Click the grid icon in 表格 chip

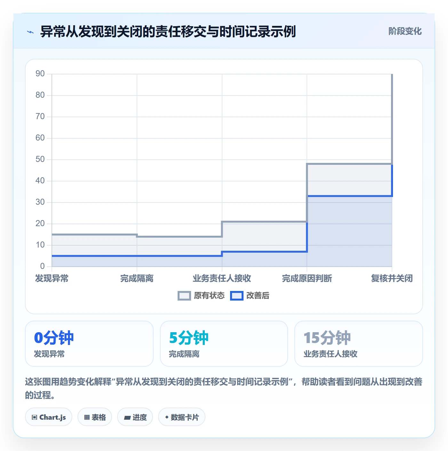point(87,417)
